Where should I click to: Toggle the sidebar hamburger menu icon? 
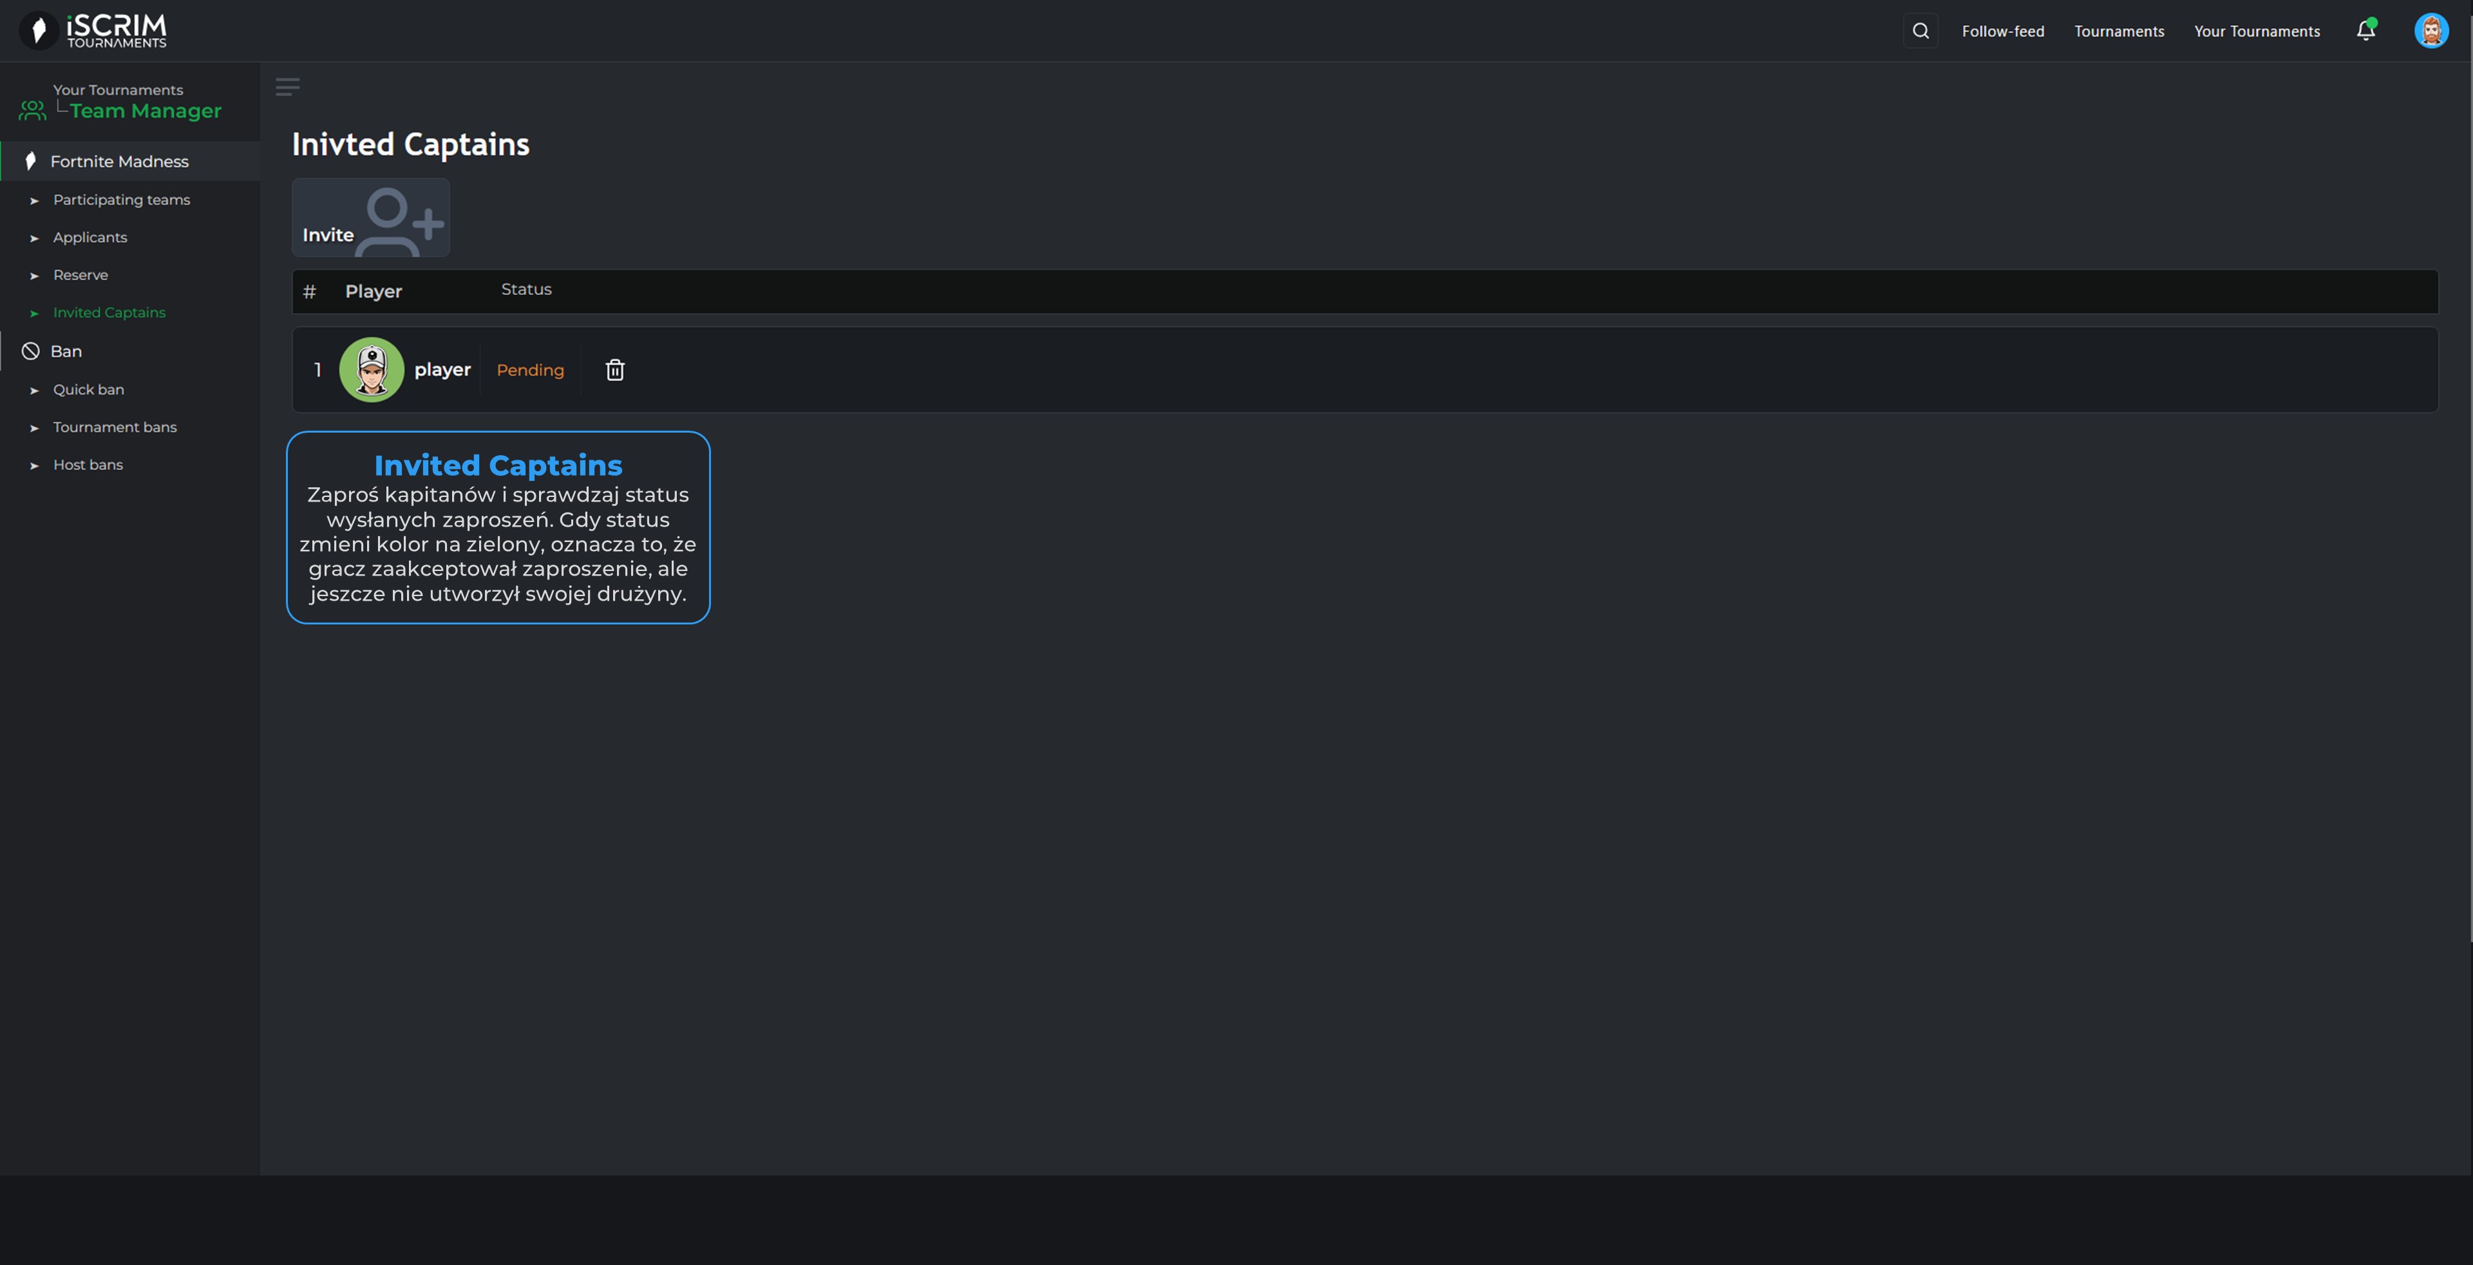tap(287, 88)
